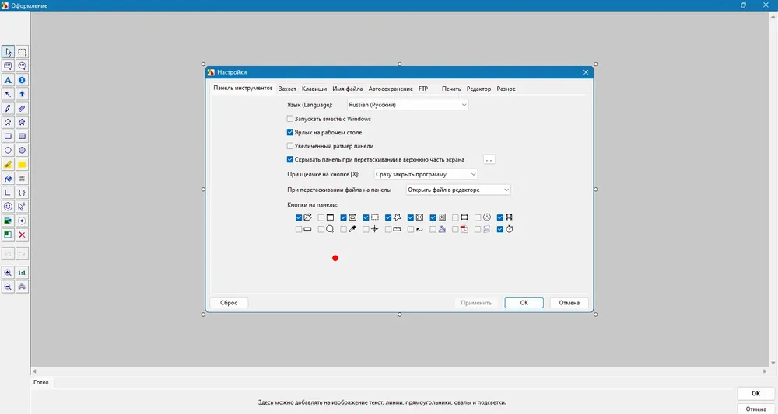Set zoom to 1:1 actual size
Screen dimensions: 778x414
[x=22, y=273]
